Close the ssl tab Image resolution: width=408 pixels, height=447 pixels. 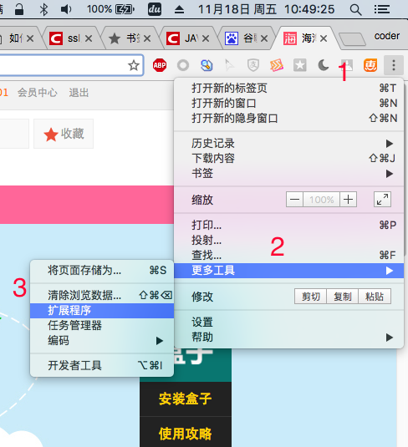(89, 38)
